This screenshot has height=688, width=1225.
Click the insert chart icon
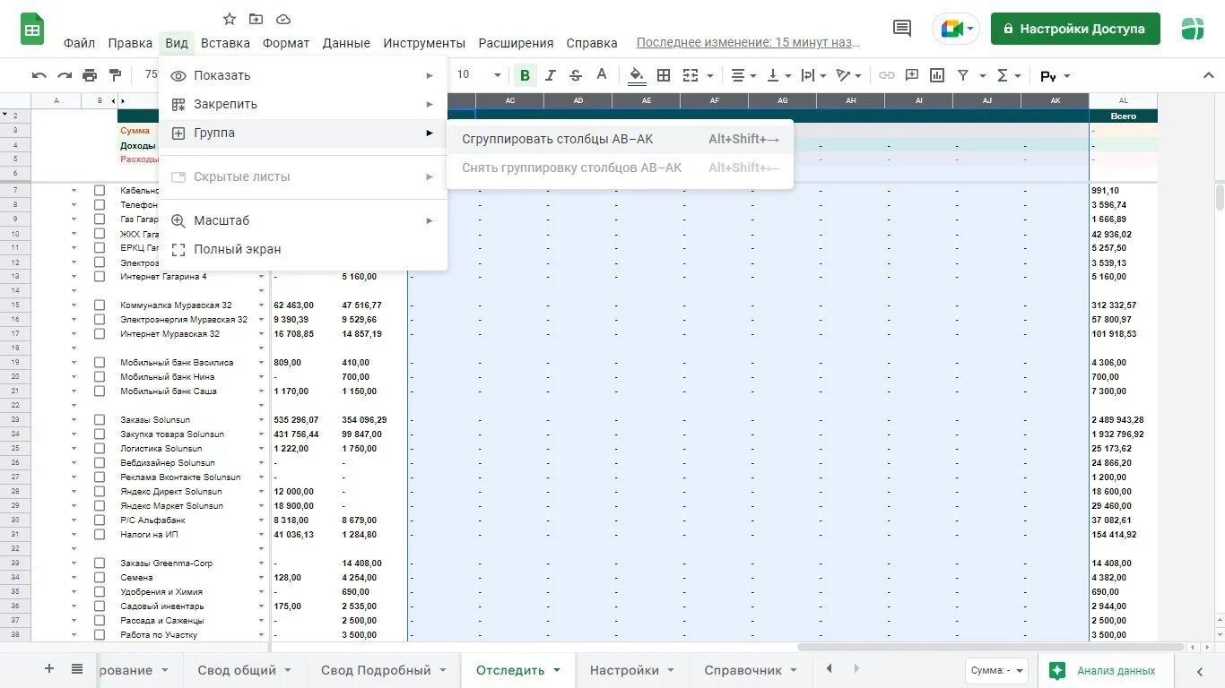(937, 75)
